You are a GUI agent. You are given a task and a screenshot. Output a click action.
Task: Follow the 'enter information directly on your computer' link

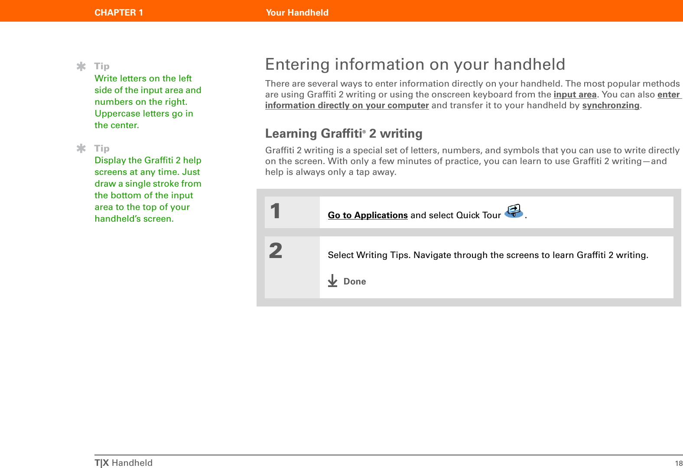(347, 105)
